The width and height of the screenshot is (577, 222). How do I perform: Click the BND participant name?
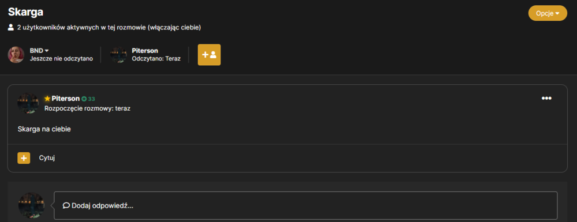click(36, 51)
